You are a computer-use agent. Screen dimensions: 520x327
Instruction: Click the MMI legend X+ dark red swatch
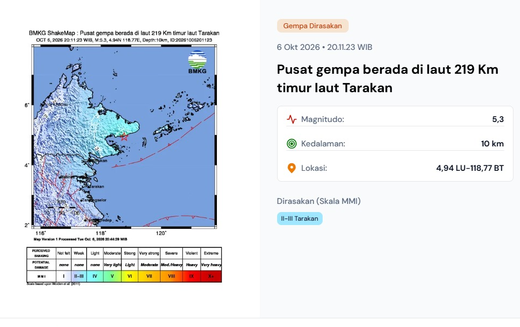[x=211, y=276]
